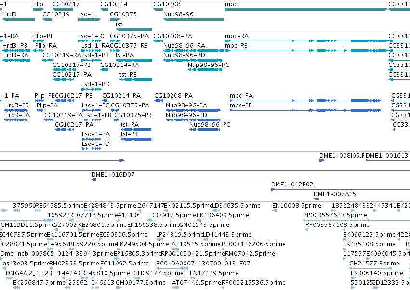Viewport: 410px width, 290px height.
Task: Select transcript mbc-RA
Action: 237,36
